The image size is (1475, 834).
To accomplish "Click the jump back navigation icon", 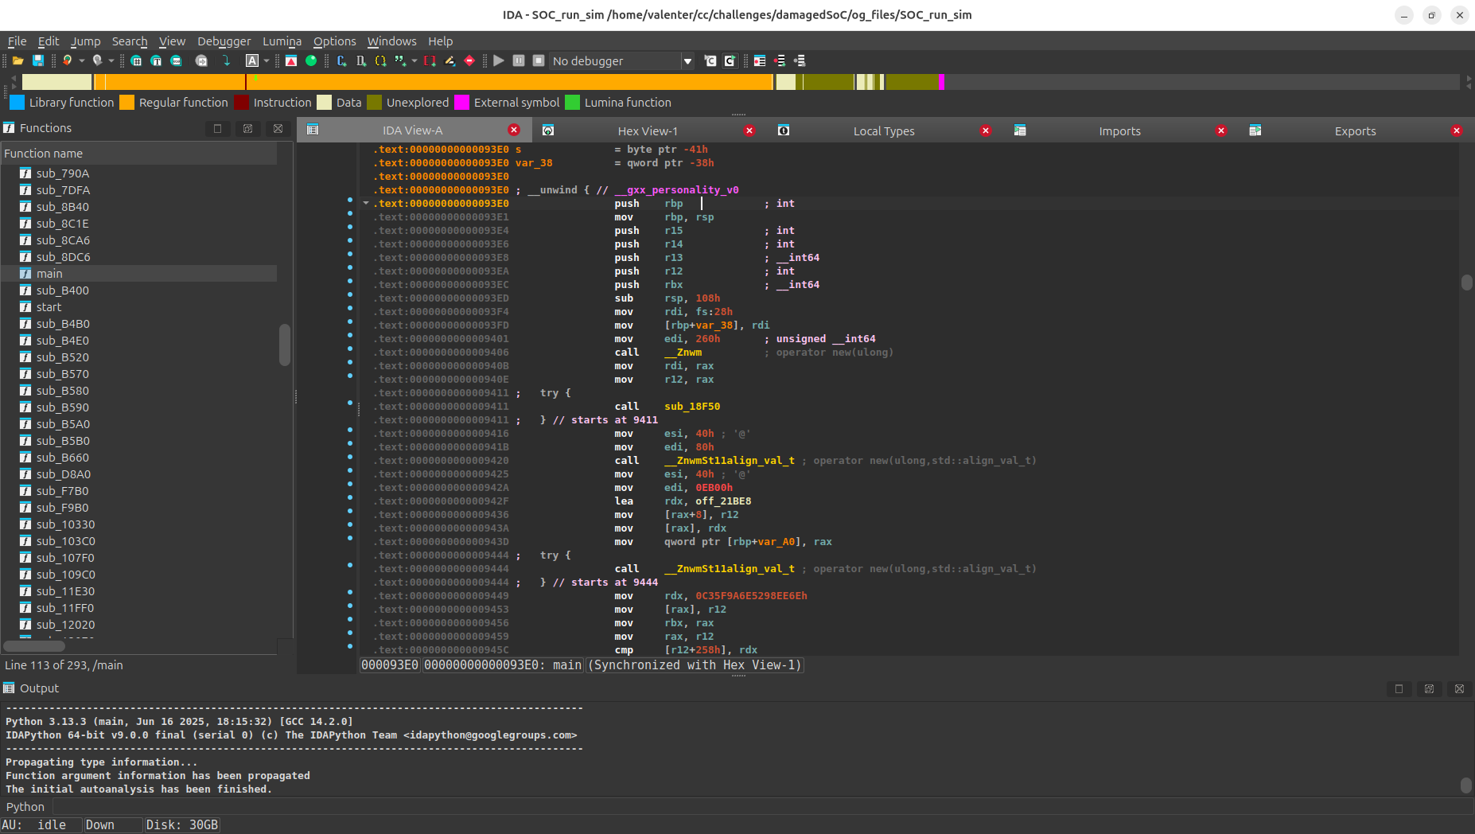I will coord(68,60).
